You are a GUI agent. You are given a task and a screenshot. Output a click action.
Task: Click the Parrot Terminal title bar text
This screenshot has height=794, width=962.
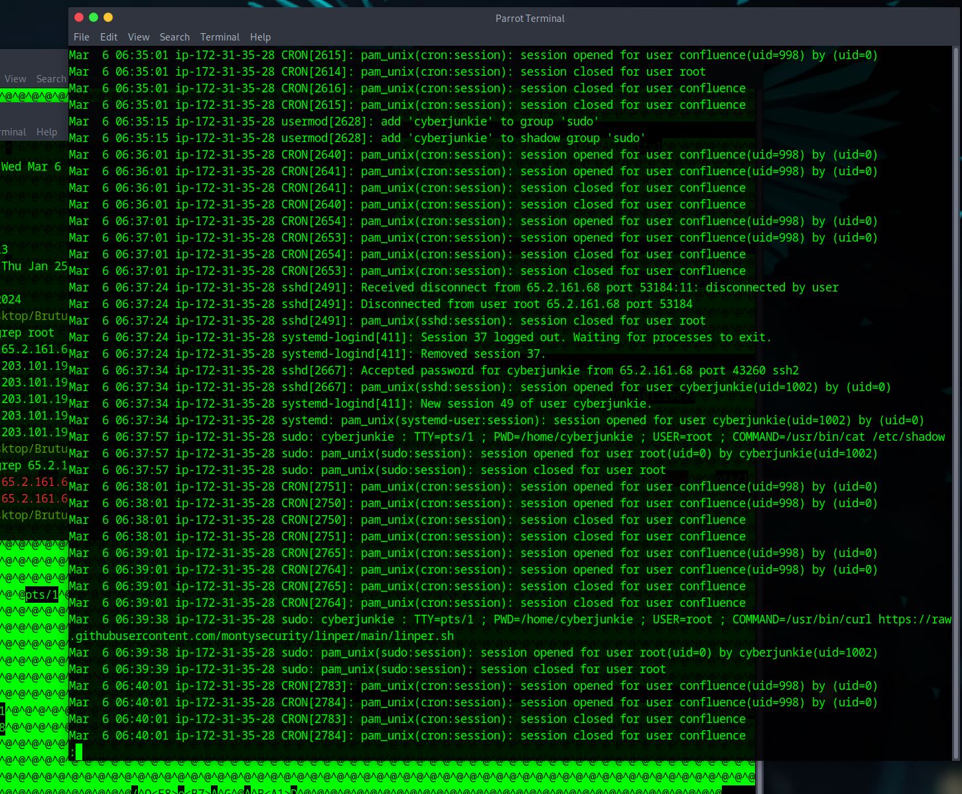(530, 19)
